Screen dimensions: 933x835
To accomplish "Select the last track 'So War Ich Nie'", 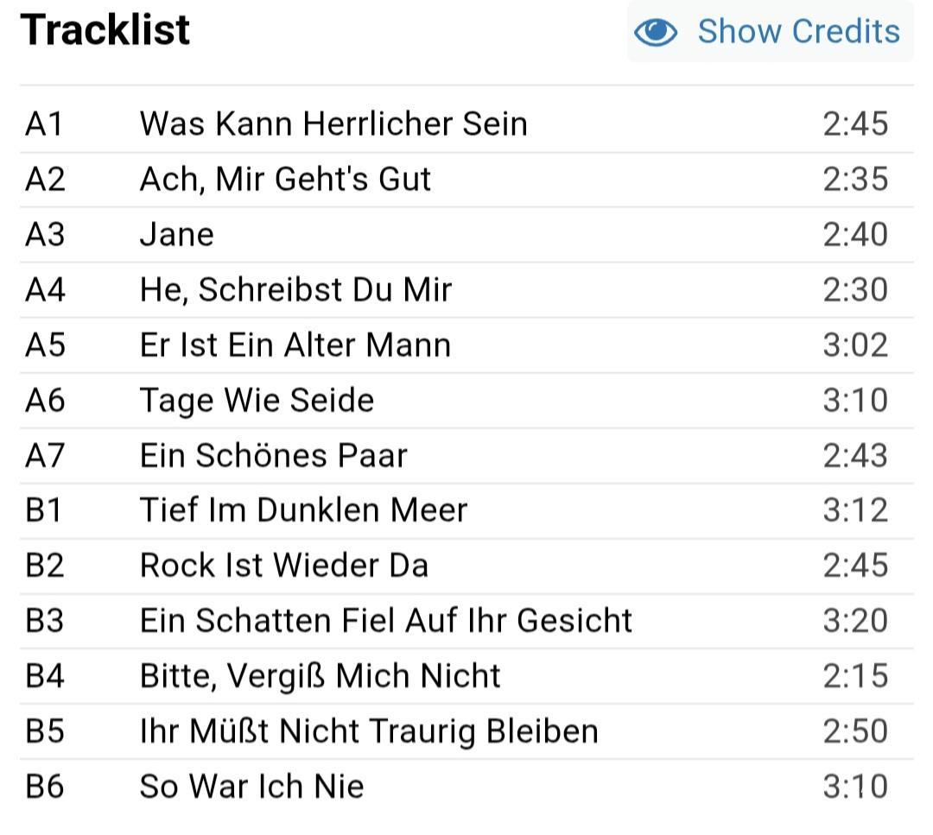I will 251,786.
